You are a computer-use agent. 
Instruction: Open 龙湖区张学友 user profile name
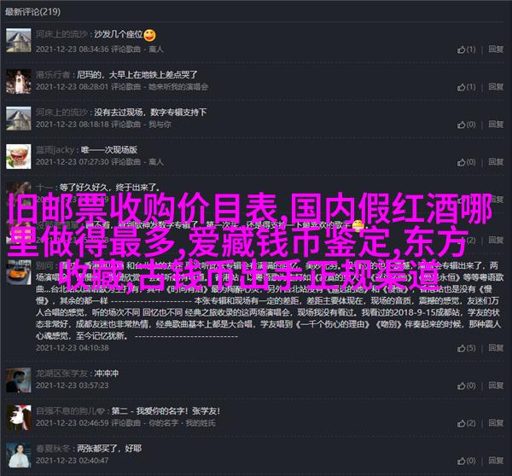(x=61, y=374)
